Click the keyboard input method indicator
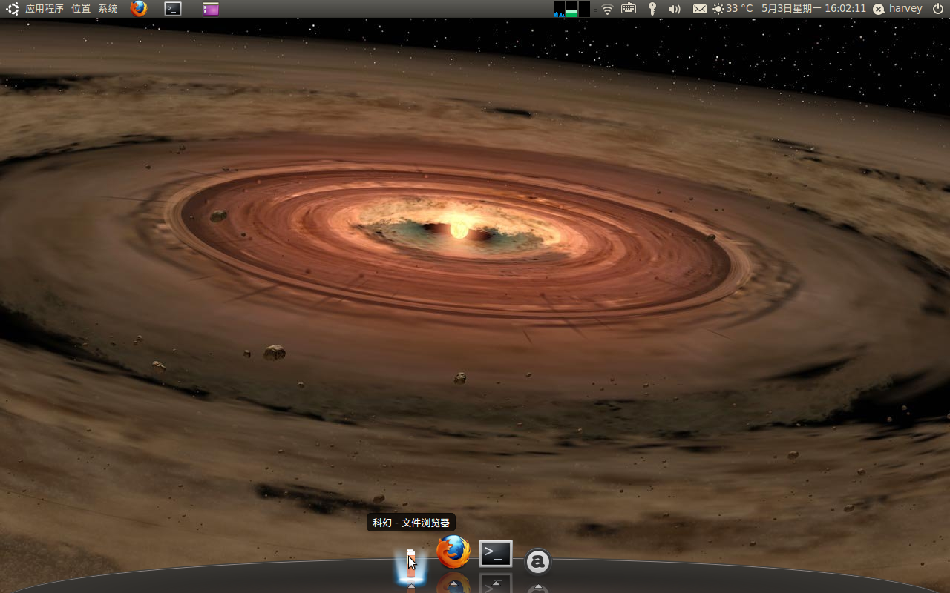This screenshot has height=593, width=950. [629, 9]
